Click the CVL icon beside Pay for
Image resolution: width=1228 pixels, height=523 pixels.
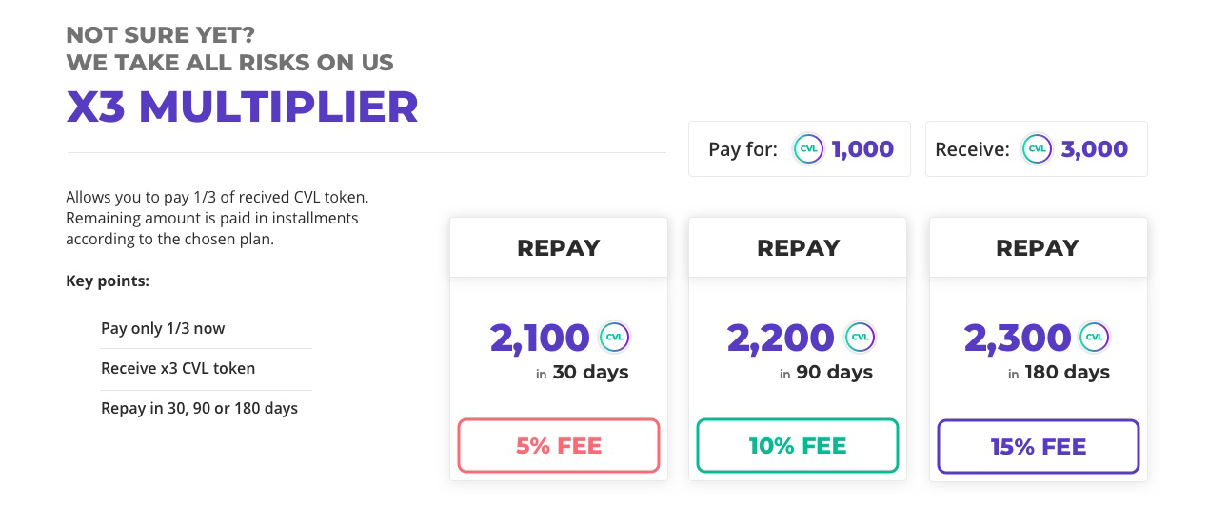pos(809,149)
